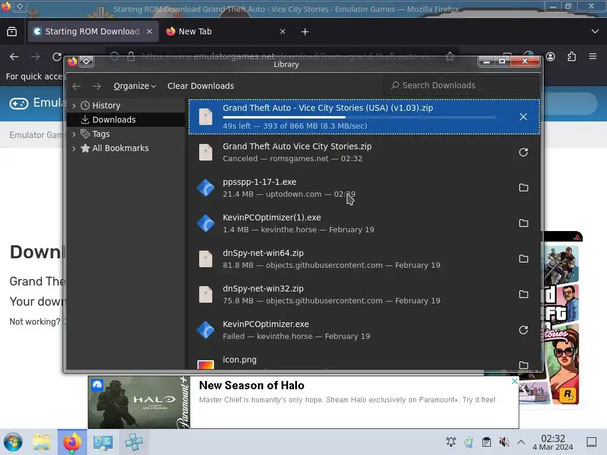607x455 pixels.
Task: Select the KevinPCOptimizer(1).exe file name
Action: tap(271, 217)
